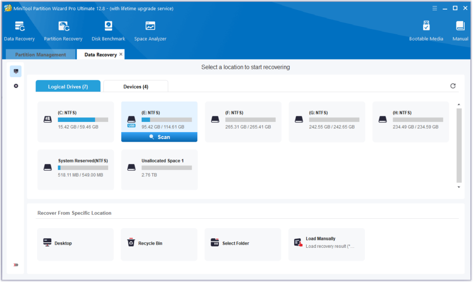The height and width of the screenshot is (282, 473).
Task: Click the Select Folder recovery option
Action: [x=243, y=243]
